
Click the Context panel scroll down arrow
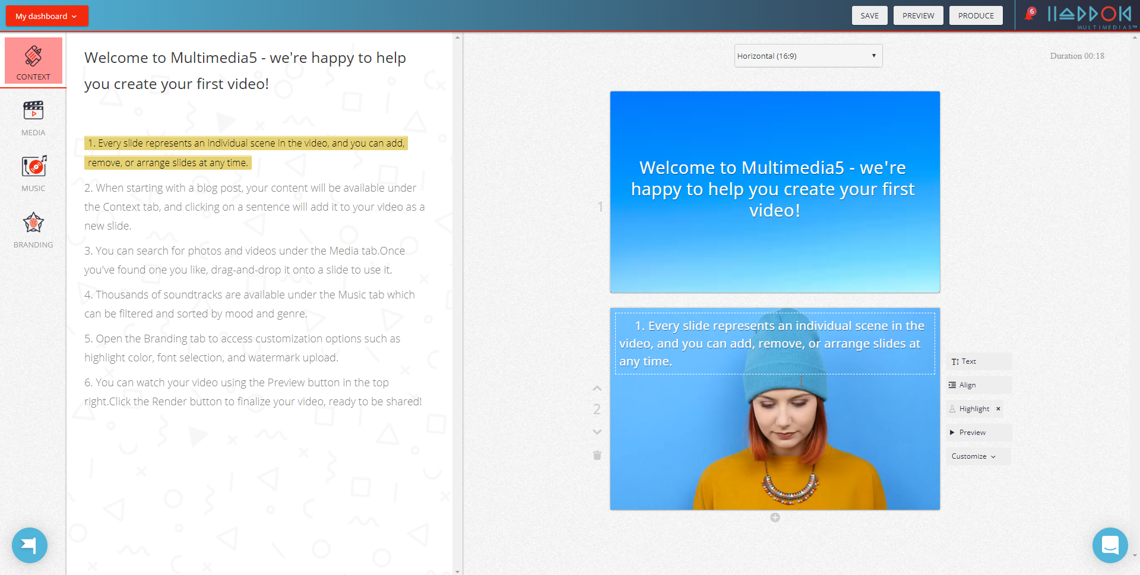[457, 571]
